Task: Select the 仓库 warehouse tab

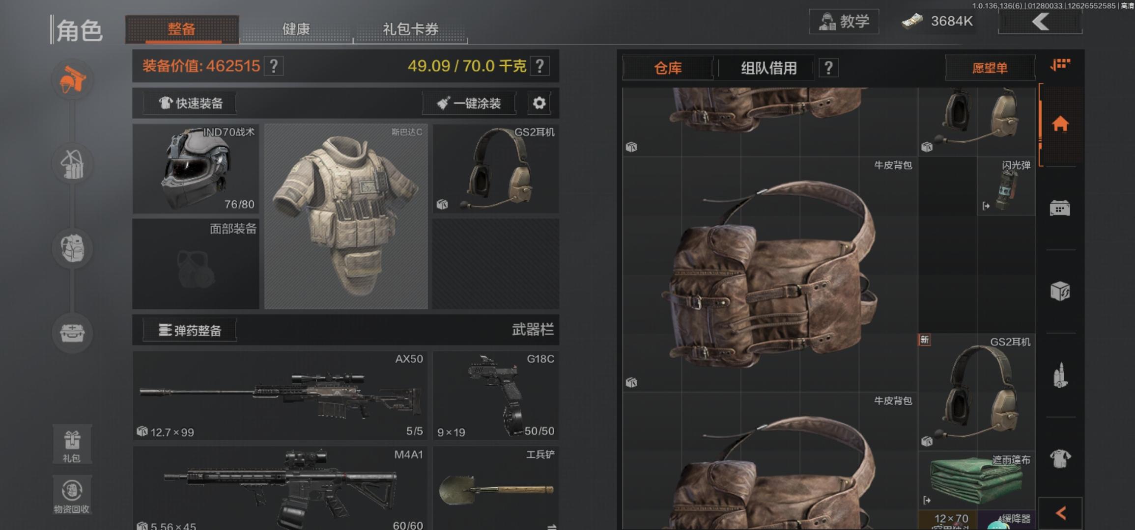Action: coord(668,68)
